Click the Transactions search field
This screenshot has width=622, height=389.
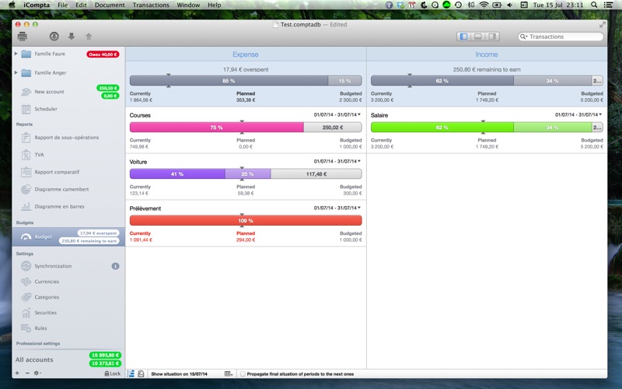coord(561,37)
